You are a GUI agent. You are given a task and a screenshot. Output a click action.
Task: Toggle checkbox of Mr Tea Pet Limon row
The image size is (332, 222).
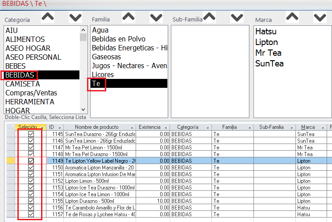(31, 148)
